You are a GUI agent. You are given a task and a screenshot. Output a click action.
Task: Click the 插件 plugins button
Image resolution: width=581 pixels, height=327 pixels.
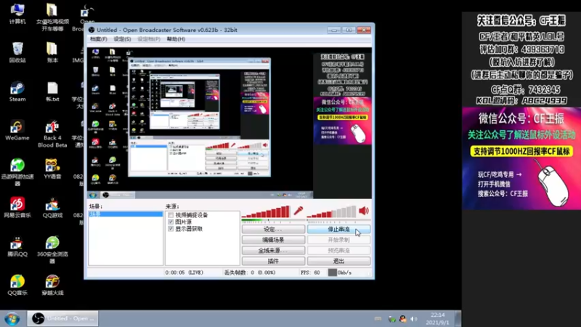pos(274,261)
